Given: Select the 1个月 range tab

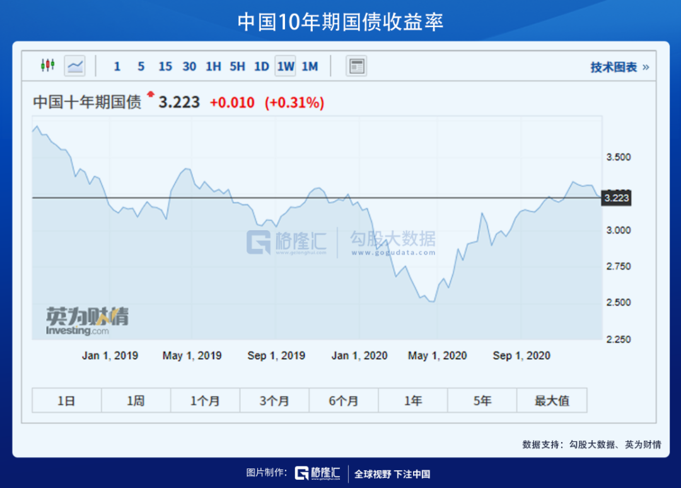Looking at the screenshot, I should [205, 400].
